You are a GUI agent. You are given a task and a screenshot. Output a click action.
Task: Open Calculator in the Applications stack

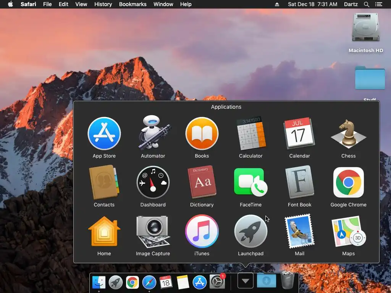(250, 134)
